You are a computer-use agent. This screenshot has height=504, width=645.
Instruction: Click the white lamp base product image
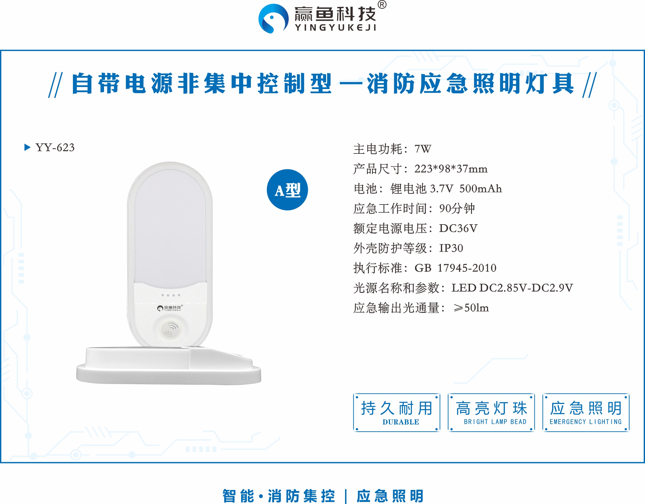[169, 366]
